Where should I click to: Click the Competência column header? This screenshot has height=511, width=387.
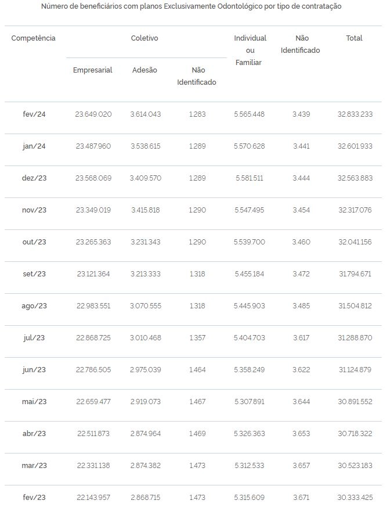[33, 38]
